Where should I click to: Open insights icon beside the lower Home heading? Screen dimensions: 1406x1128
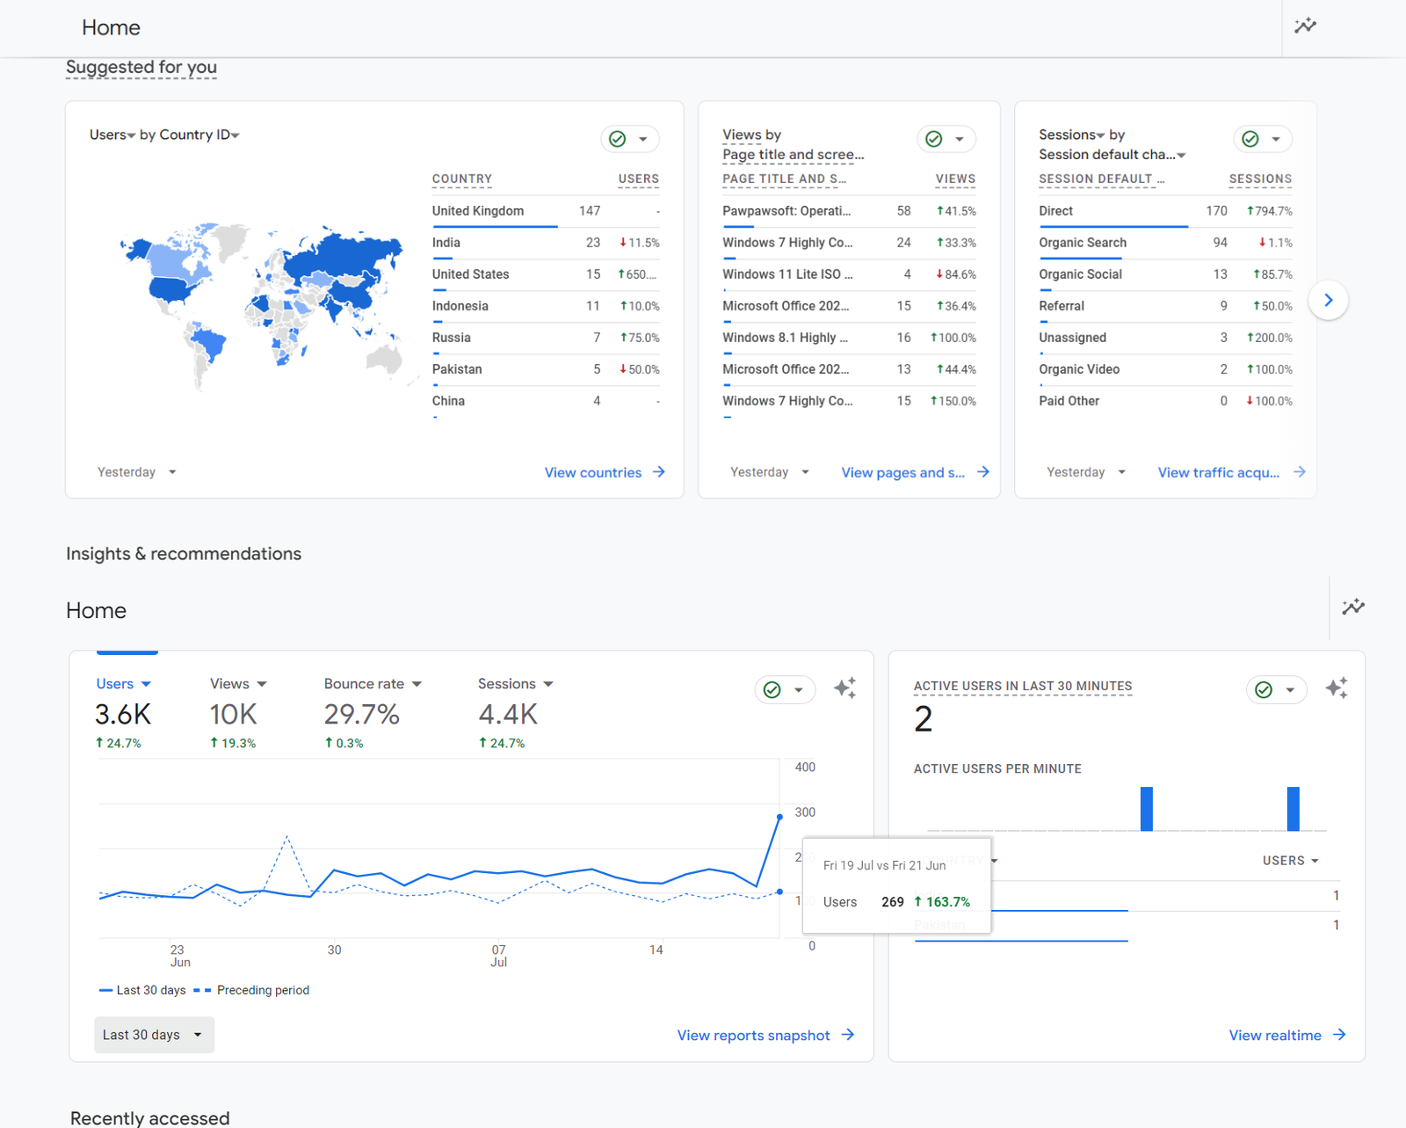point(1353,607)
